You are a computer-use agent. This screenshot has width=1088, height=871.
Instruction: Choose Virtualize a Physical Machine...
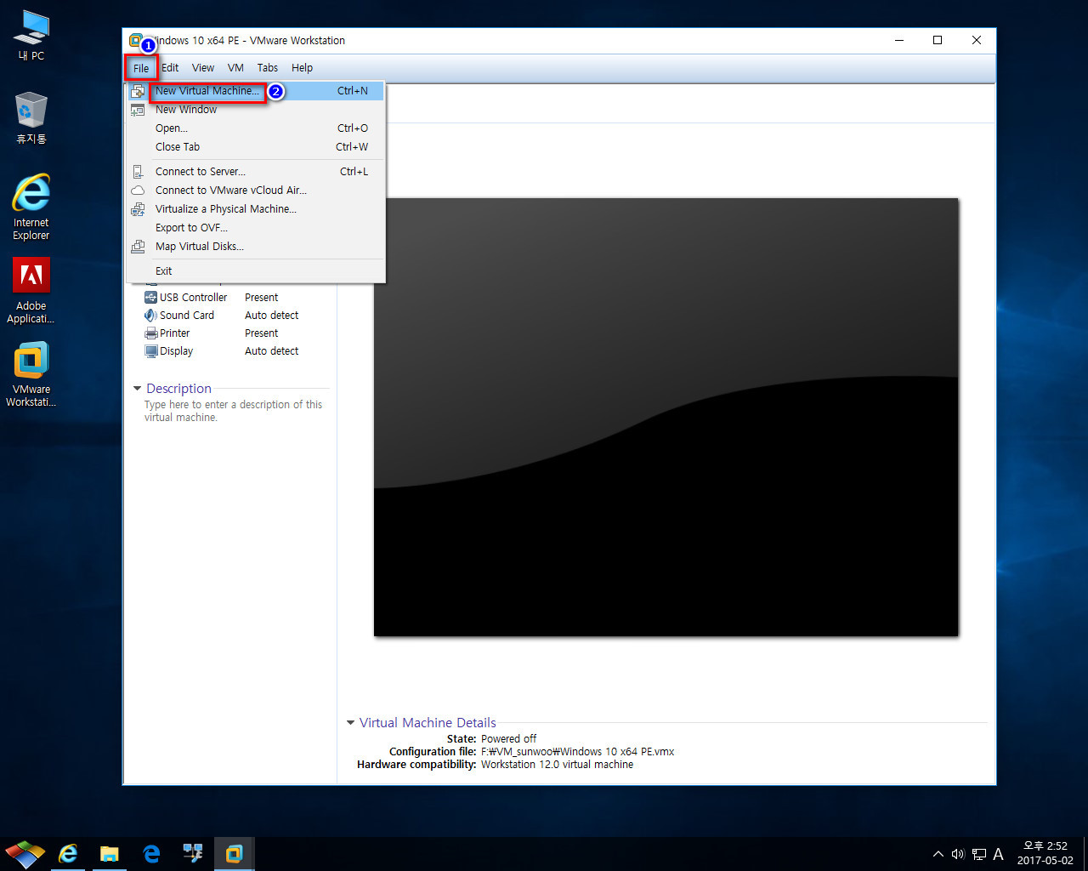(x=256, y=209)
